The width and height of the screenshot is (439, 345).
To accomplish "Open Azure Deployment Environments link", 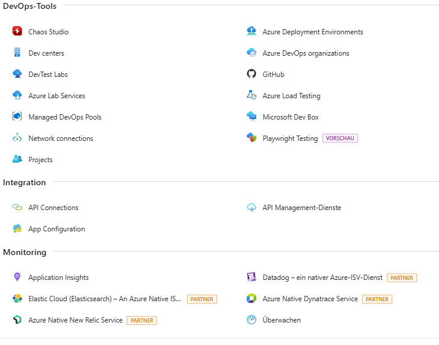I will point(312,32).
